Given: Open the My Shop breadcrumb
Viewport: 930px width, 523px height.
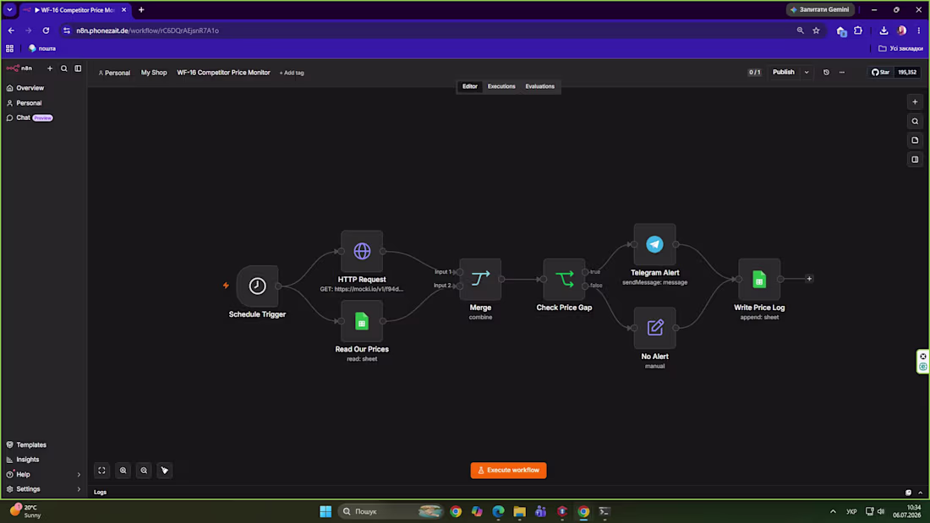Looking at the screenshot, I should coord(154,73).
